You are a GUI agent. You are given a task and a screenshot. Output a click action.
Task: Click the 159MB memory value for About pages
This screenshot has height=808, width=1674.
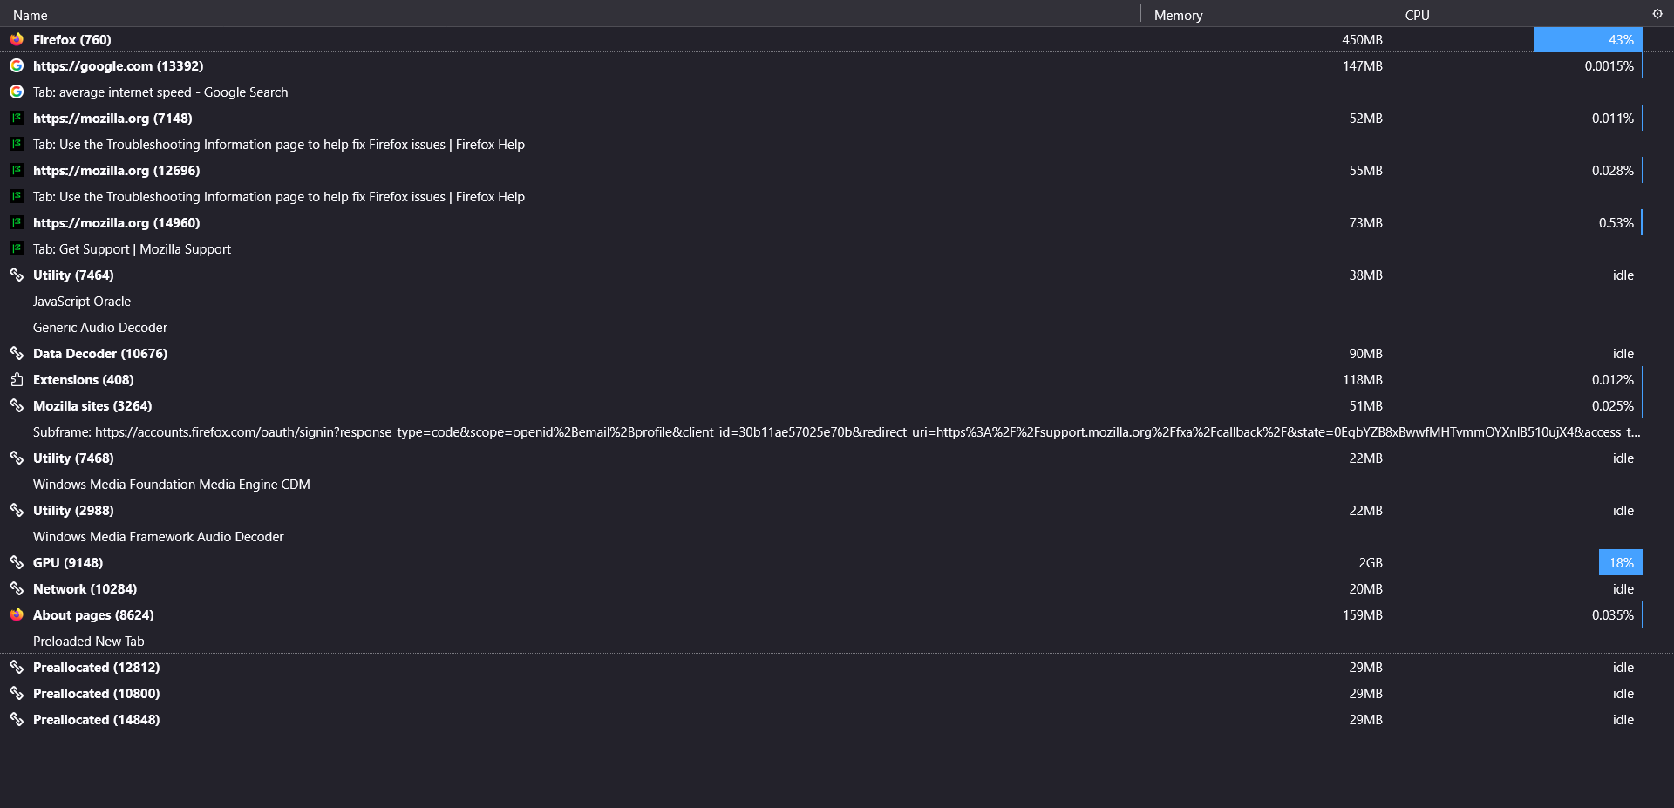pyautogui.click(x=1362, y=614)
